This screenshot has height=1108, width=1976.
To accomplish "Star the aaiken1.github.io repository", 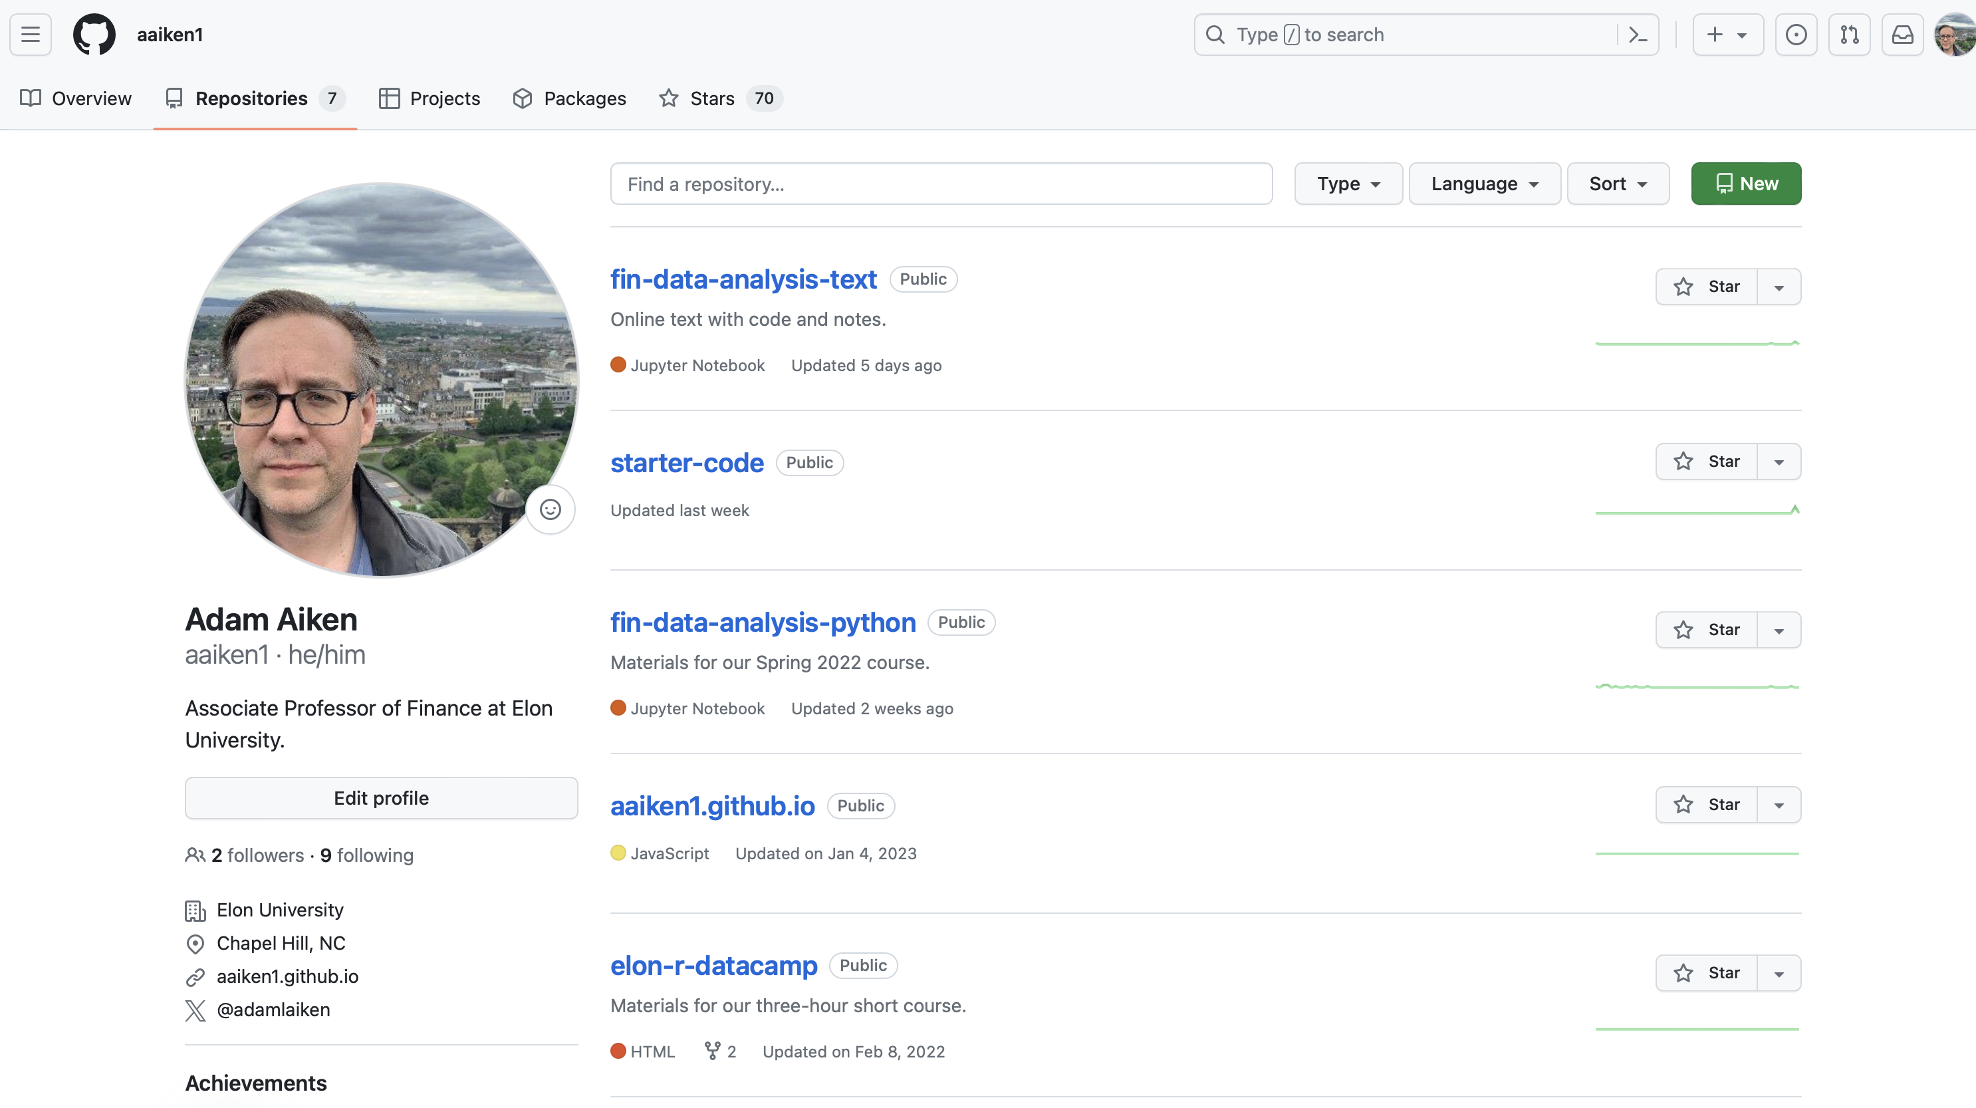I will click(1707, 804).
